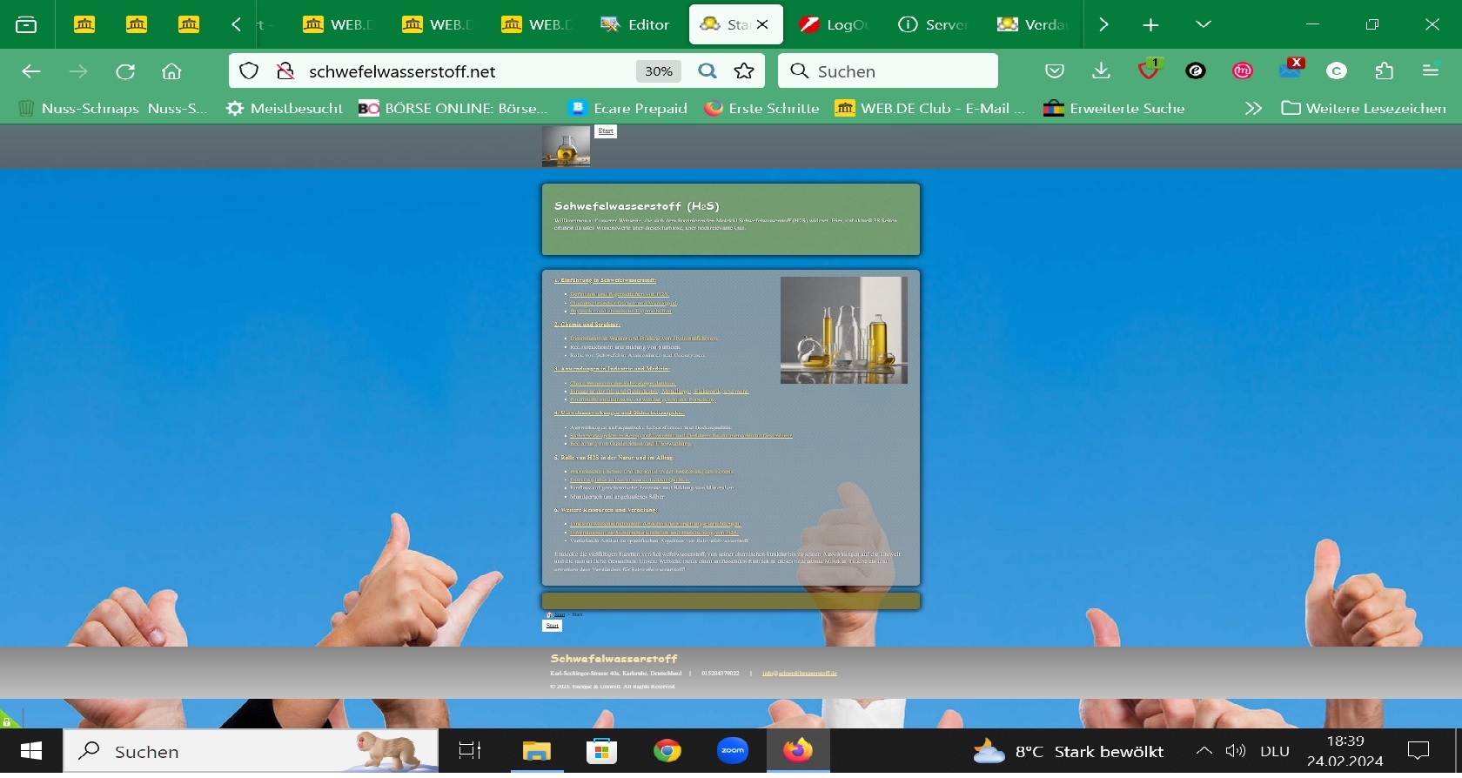Open the Pocket save icon

point(1055,71)
